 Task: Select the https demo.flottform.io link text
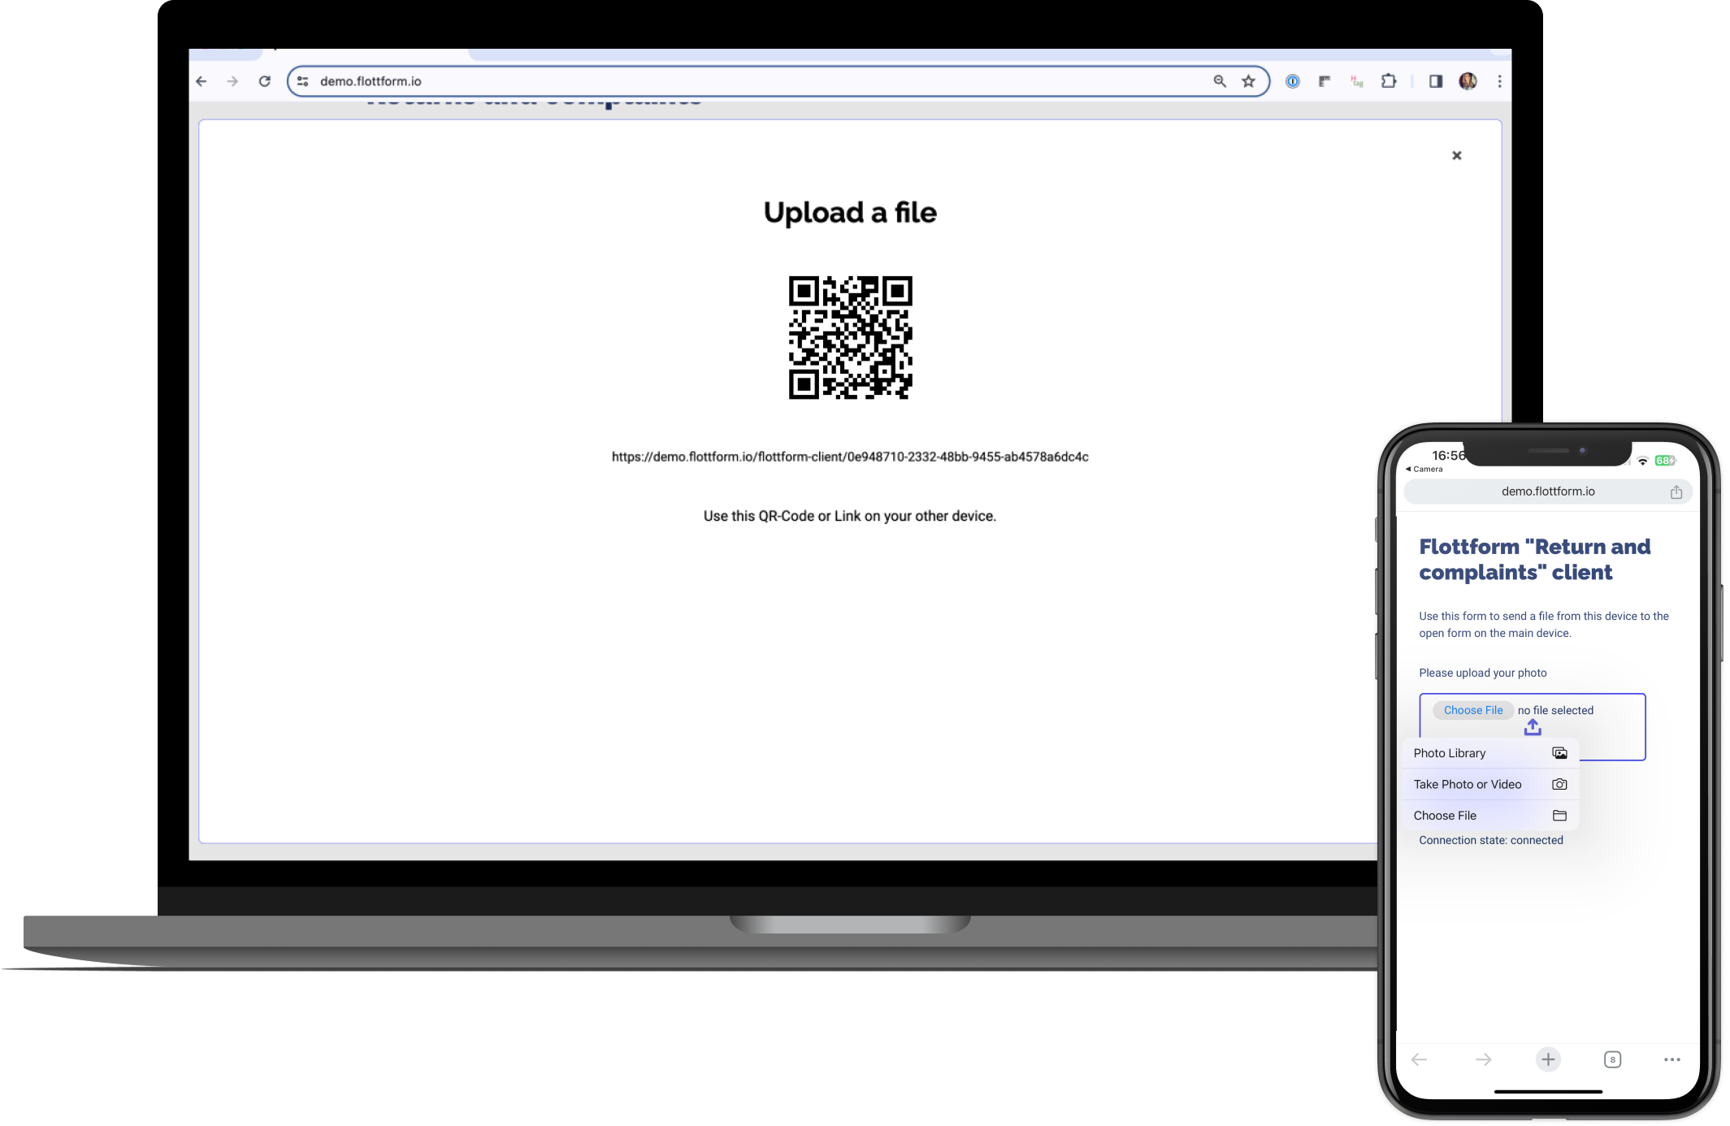pos(850,457)
